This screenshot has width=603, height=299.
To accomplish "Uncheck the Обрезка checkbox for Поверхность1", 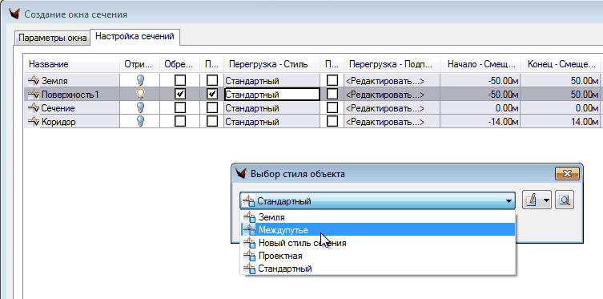I will (x=179, y=95).
